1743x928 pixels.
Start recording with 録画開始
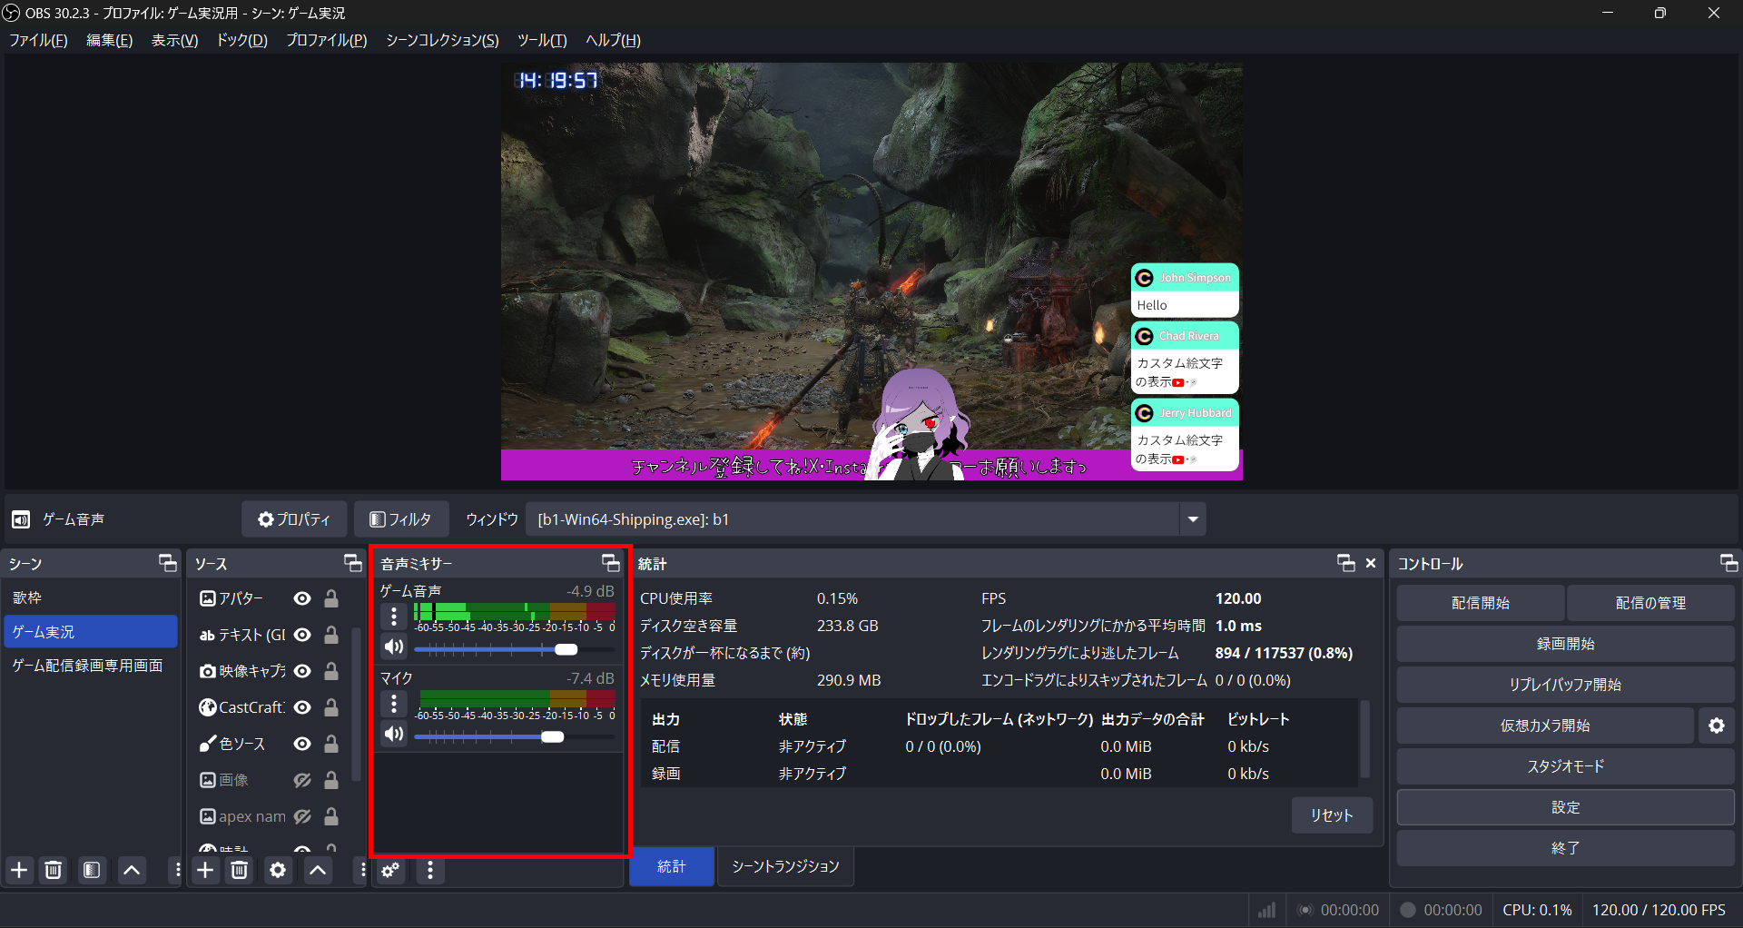tap(1566, 644)
